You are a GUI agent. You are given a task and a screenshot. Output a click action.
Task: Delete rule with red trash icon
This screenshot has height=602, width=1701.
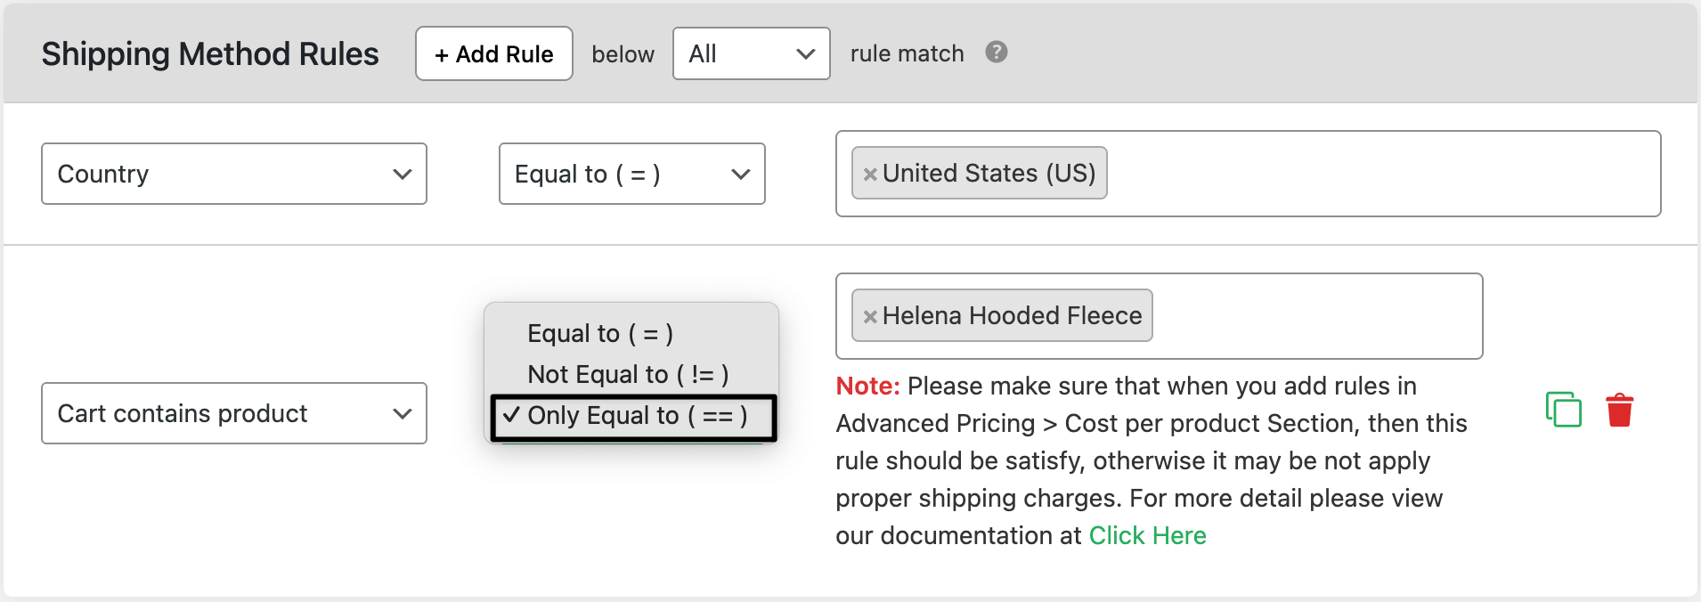pyautogui.click(x=1619, y=410)
